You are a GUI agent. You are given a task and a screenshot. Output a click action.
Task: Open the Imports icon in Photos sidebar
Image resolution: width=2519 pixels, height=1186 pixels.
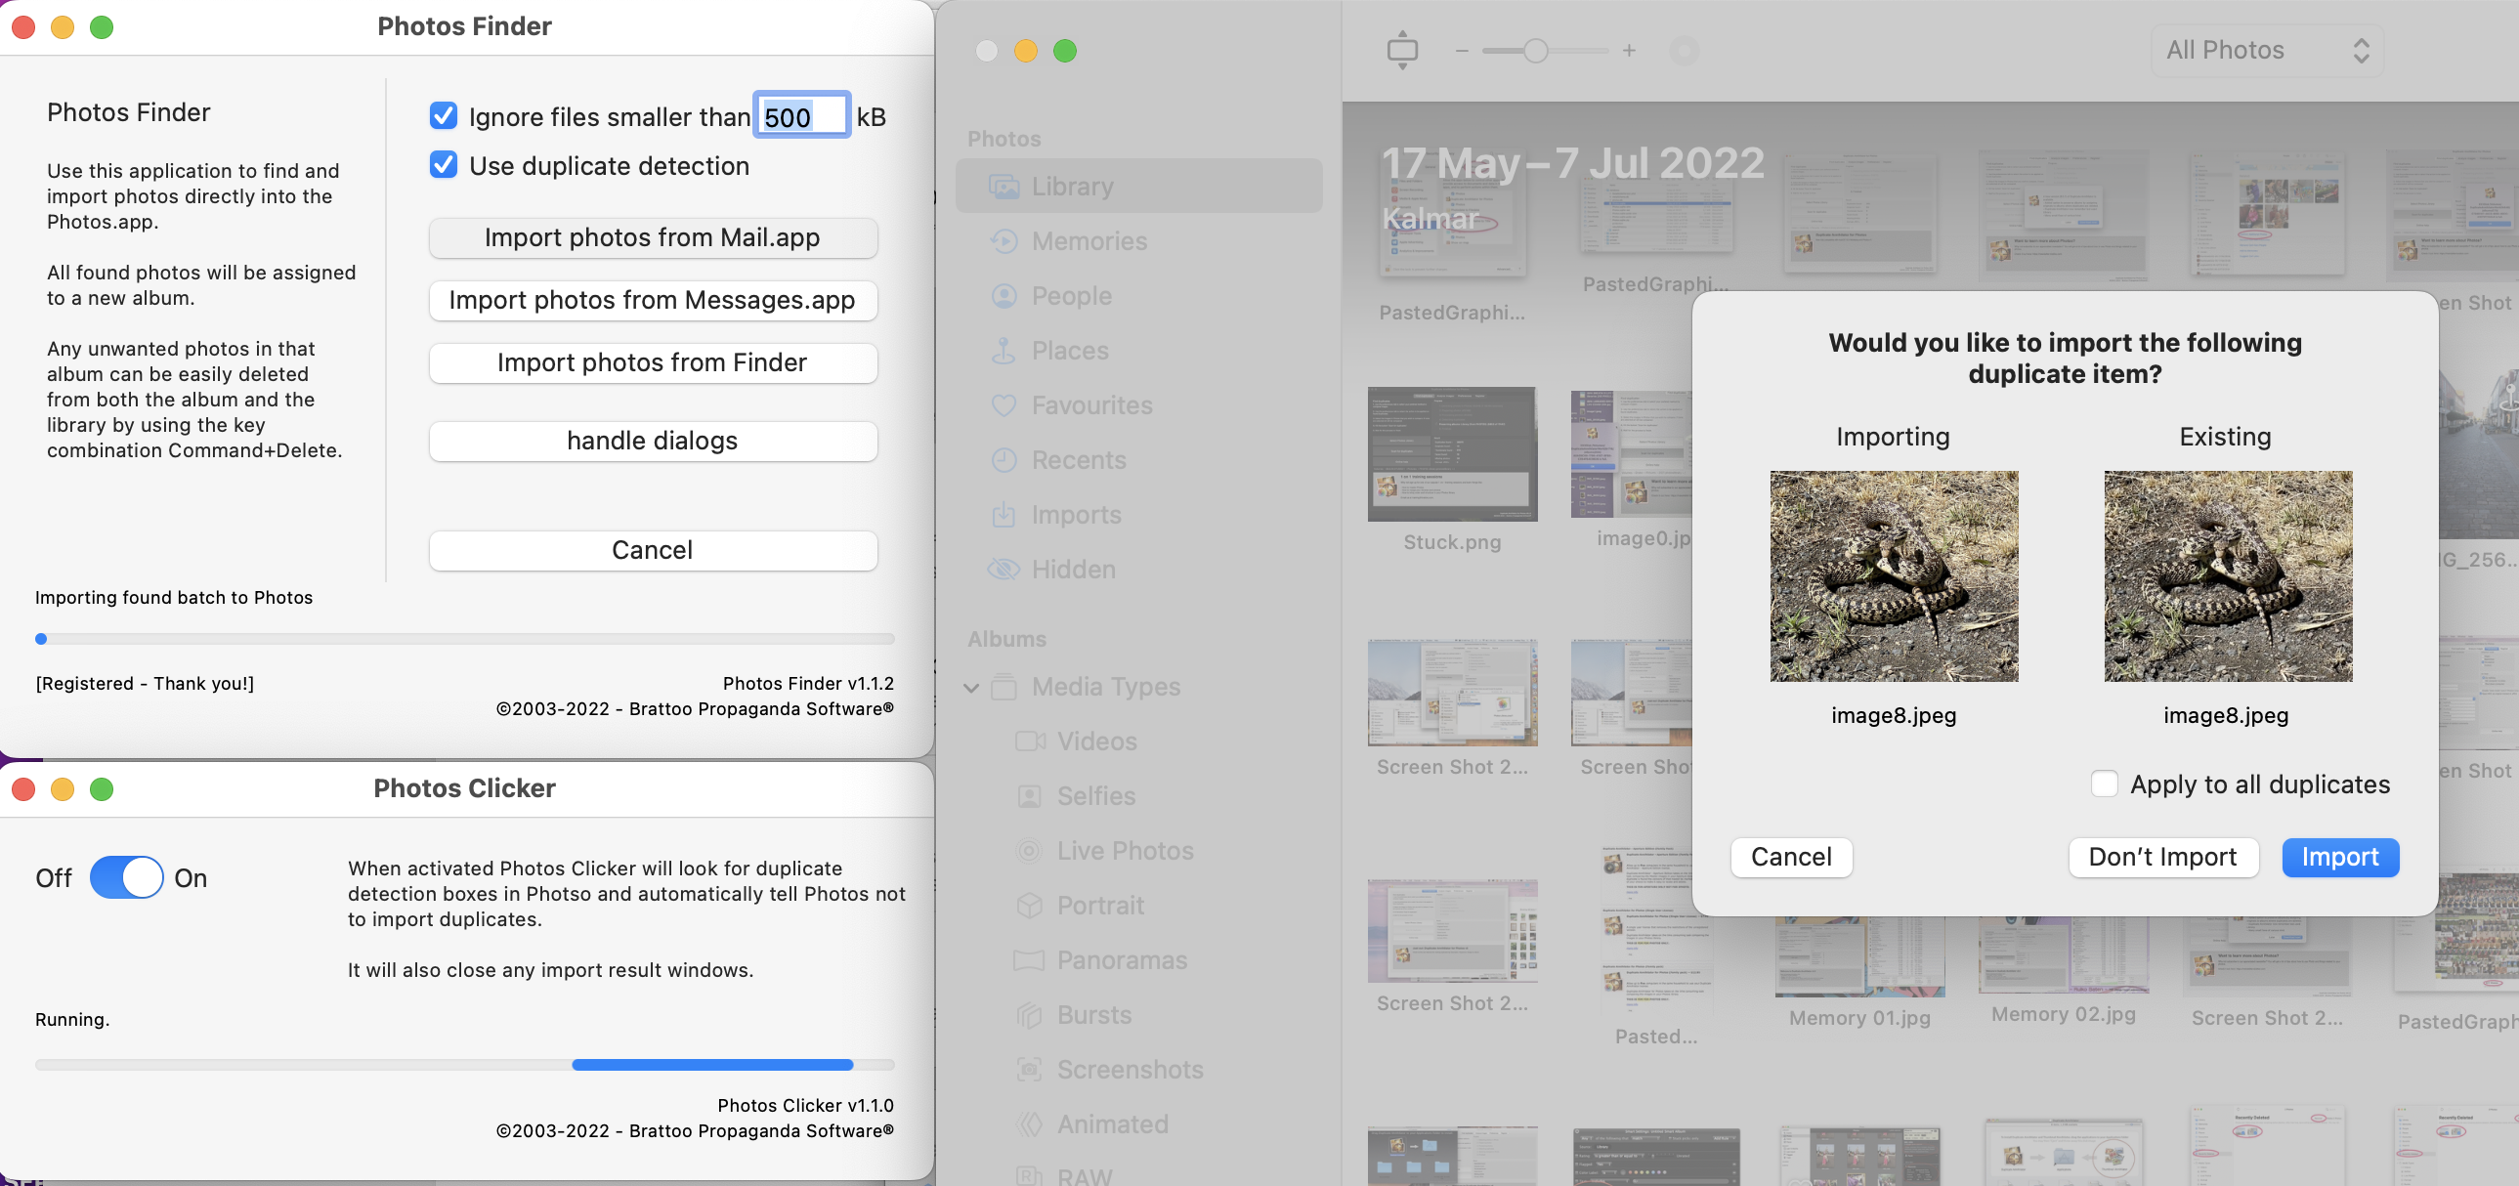coord(1003,514)
